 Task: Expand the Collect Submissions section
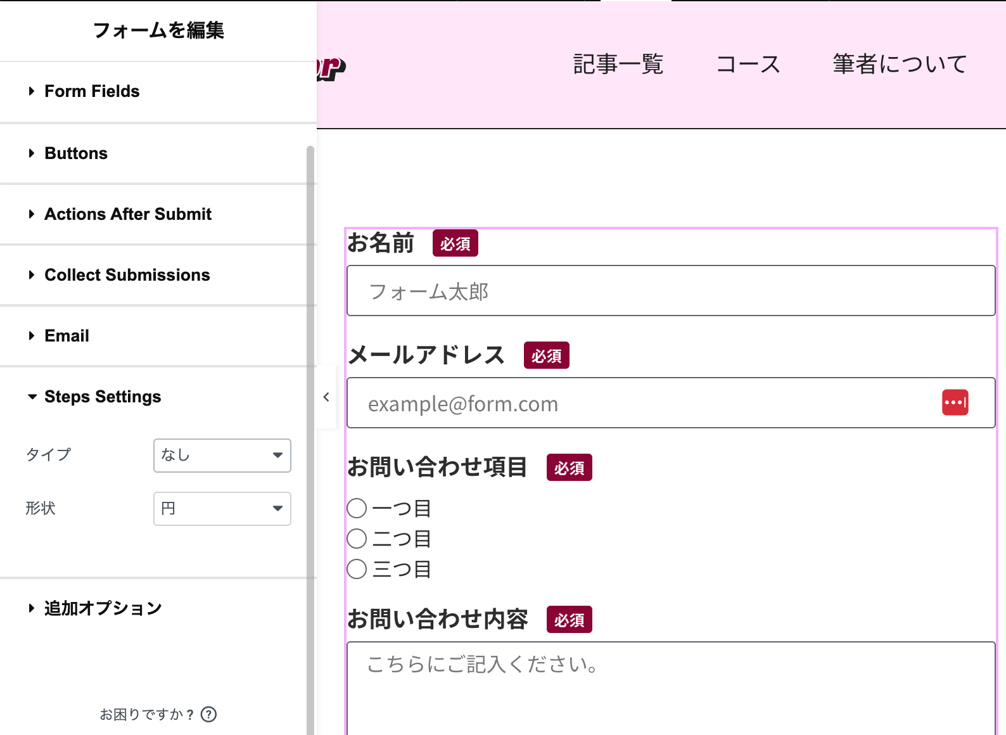point(127,275)
